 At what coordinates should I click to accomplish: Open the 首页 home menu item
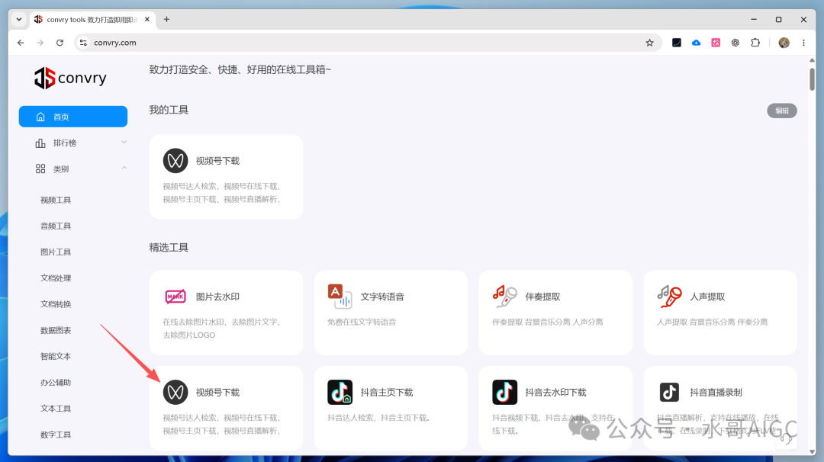click(x=73, y=117)
